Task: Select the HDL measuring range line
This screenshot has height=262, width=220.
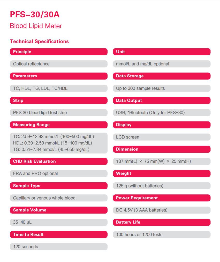Action: pyautogui.click(x=52, y=143)
